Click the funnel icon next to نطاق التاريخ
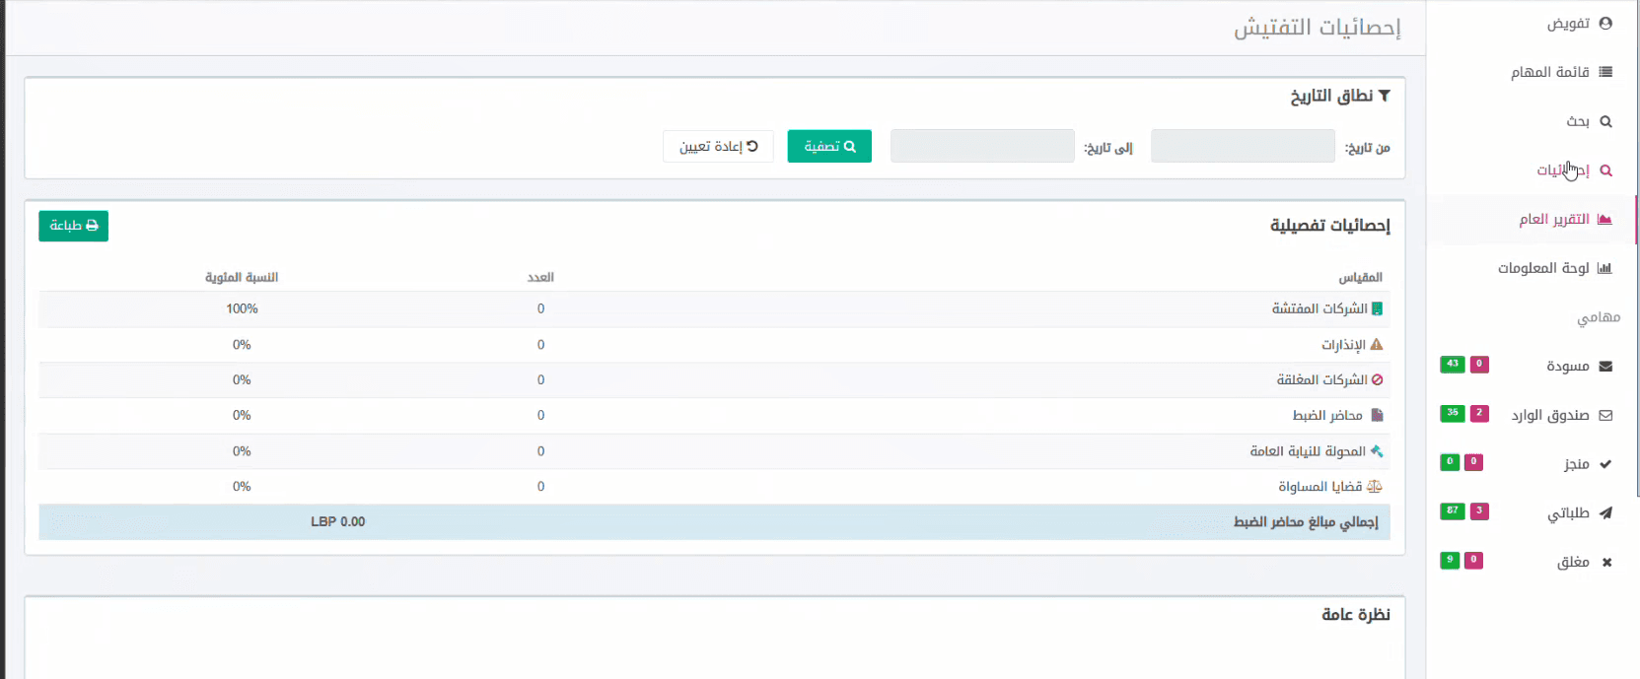Screen dimensions: 1640x679 [x=1384, y=96]
